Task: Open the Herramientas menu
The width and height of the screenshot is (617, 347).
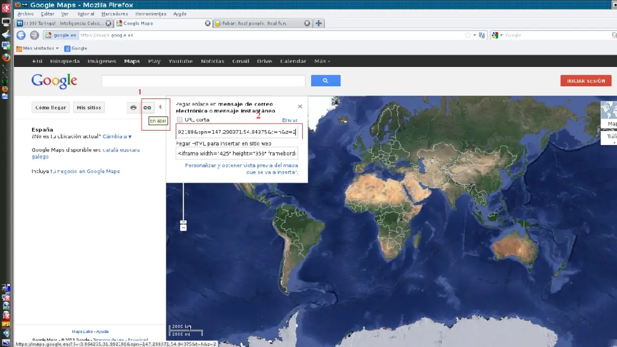Action: pyautogui.click(x=151, y=14)
